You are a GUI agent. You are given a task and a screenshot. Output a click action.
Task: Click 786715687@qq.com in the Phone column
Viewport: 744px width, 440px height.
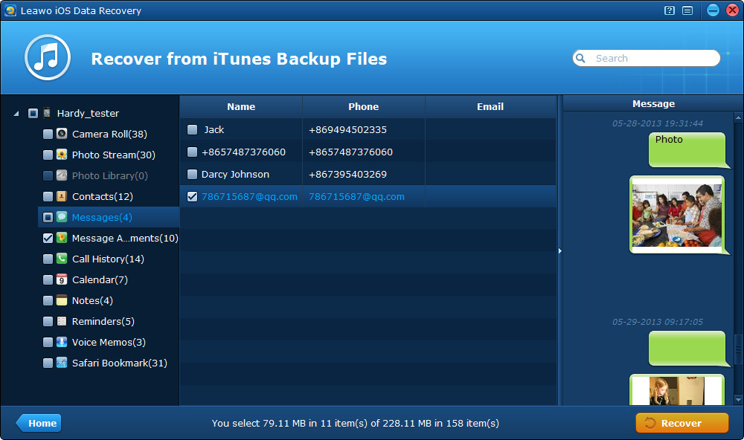click(357, 197)
